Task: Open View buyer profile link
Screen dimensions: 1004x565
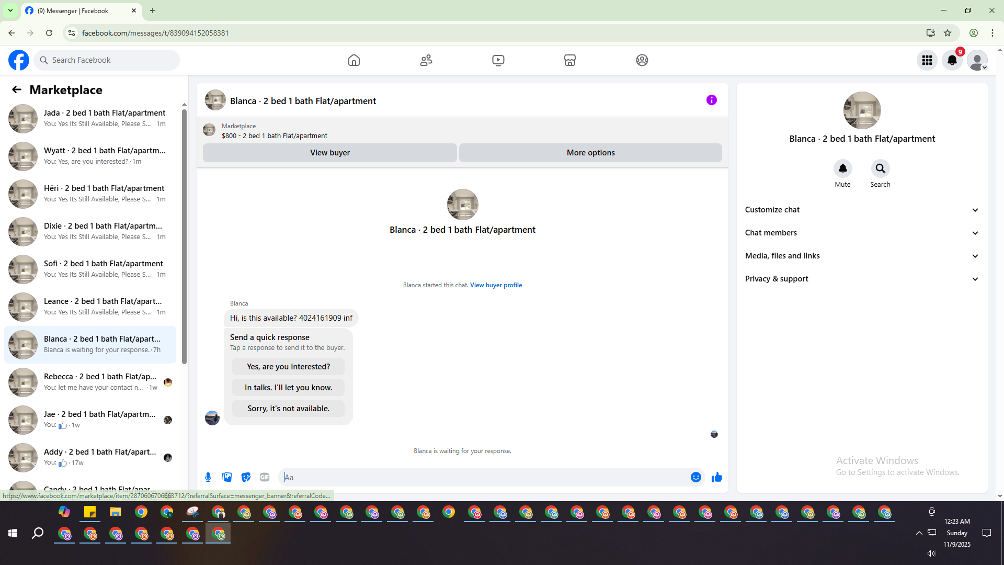Action: click(x=496, y=285)
